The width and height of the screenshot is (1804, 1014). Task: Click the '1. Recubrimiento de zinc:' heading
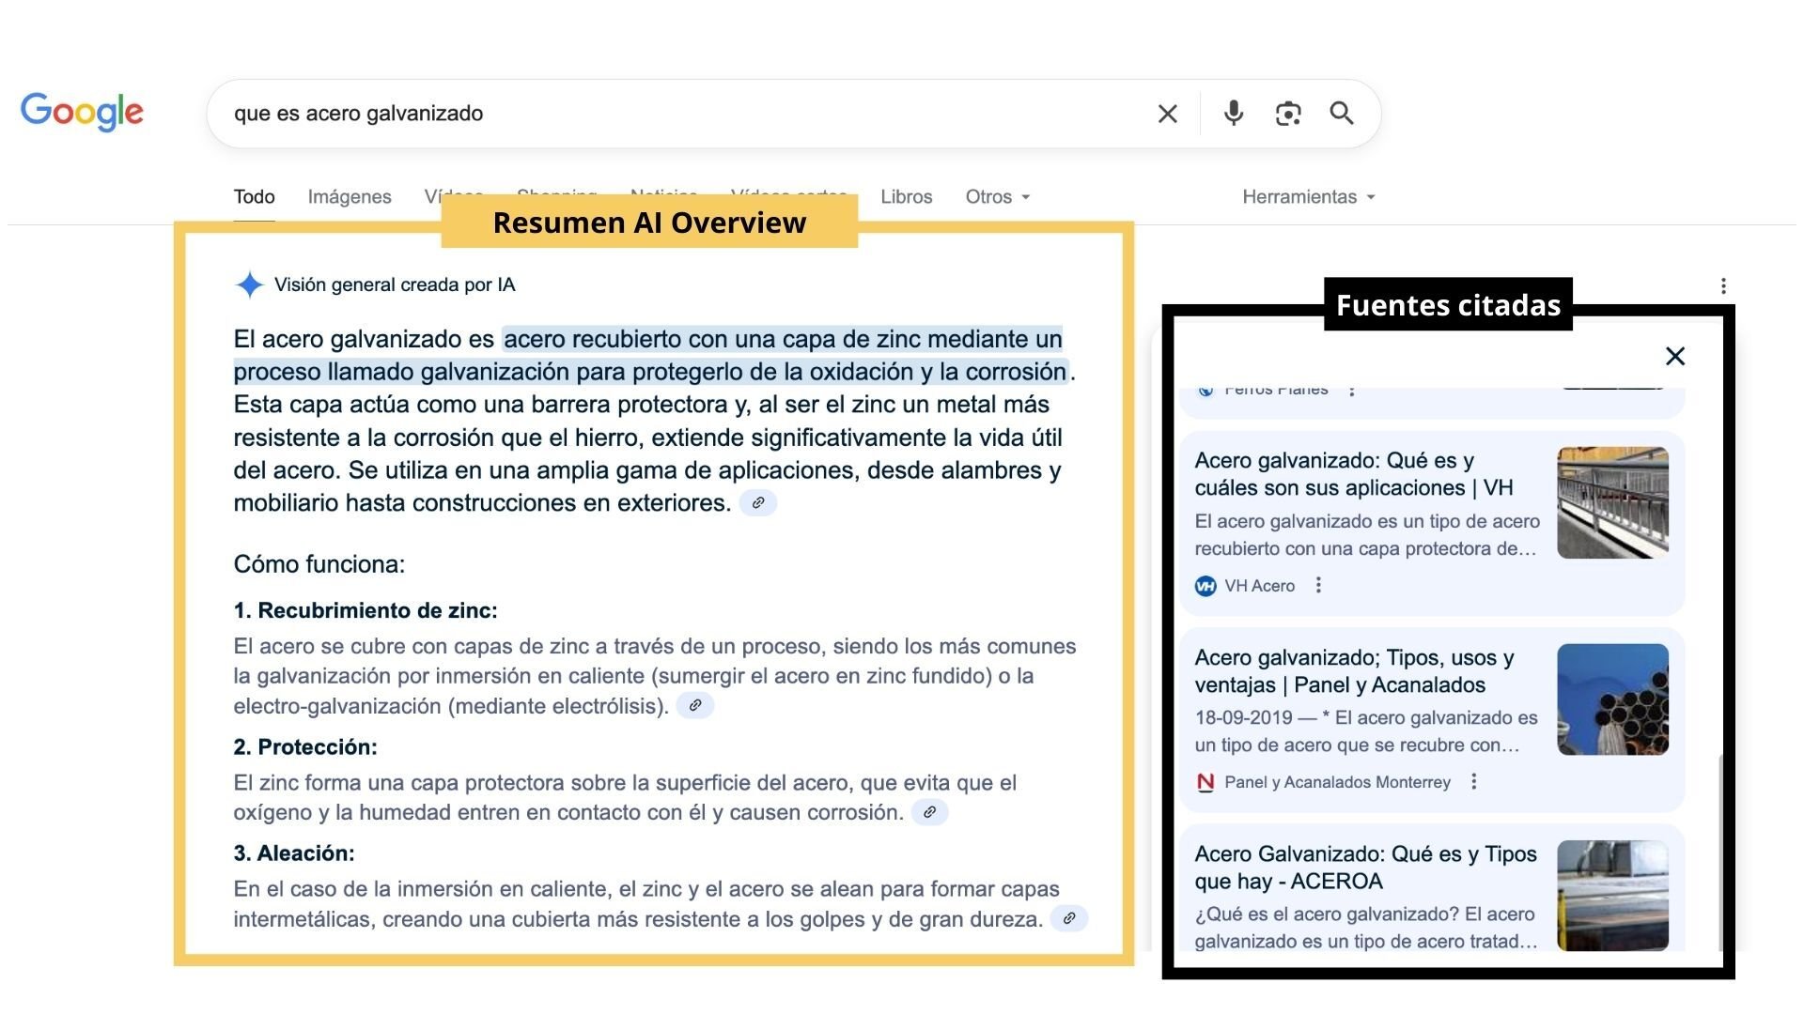tap(365, 610)
